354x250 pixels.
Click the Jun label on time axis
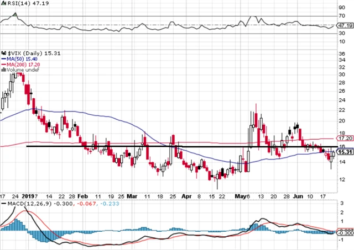[298, 195]
